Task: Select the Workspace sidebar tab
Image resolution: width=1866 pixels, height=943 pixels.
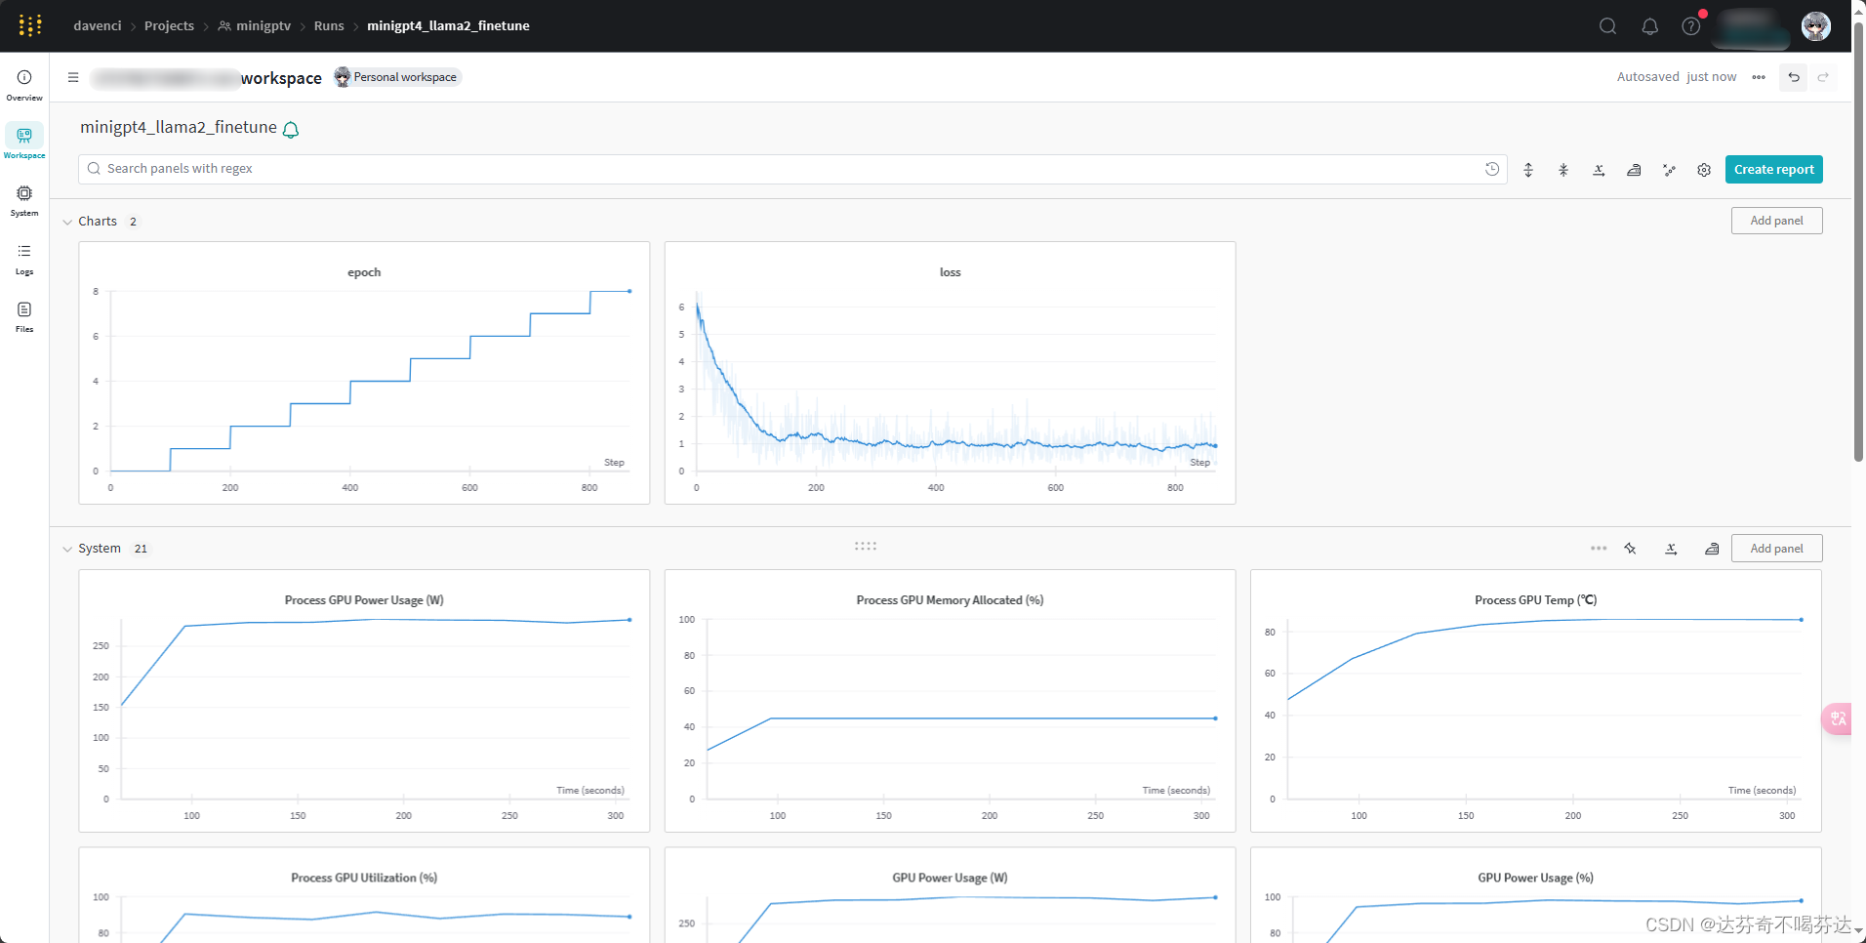Action: click(24, 143)
